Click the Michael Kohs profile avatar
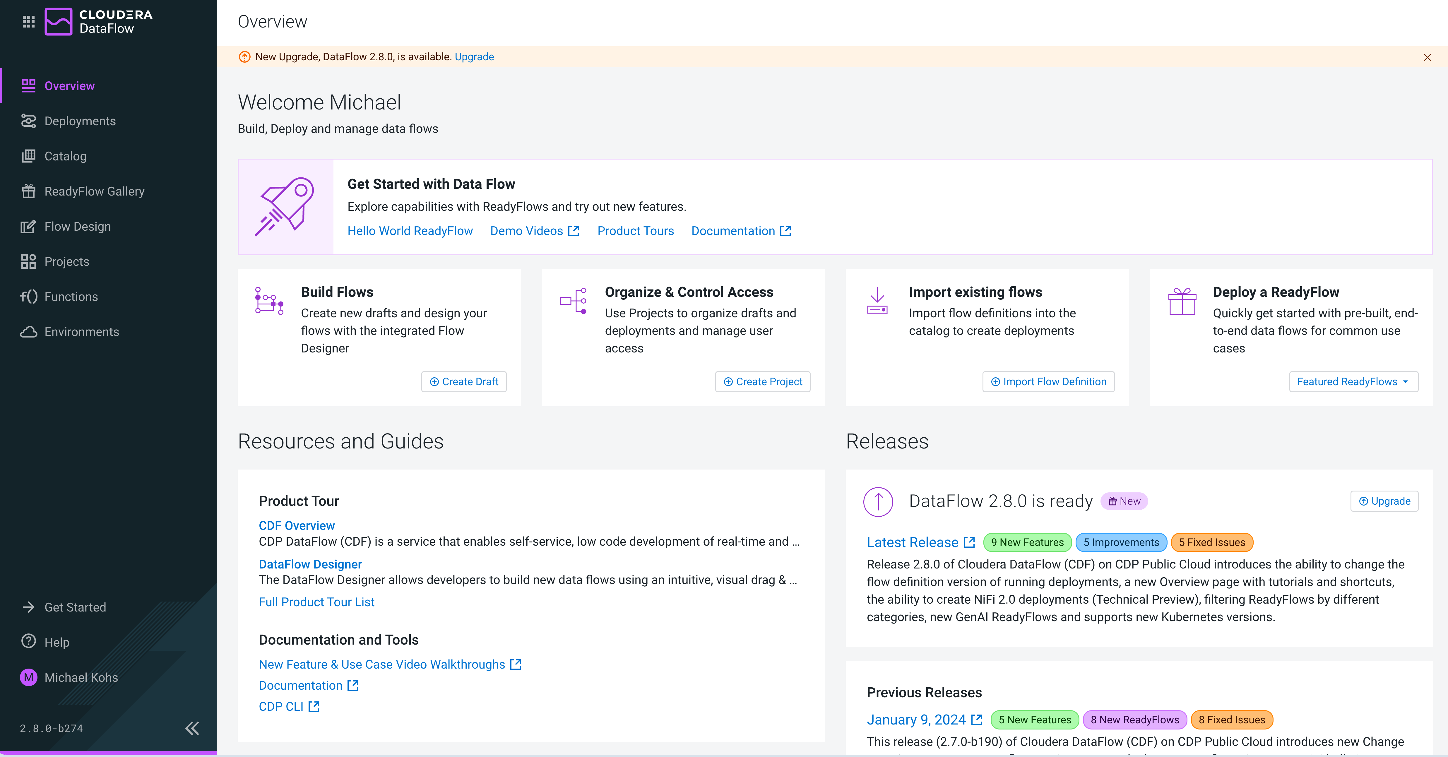1448x757 pixels. point(29,677)
